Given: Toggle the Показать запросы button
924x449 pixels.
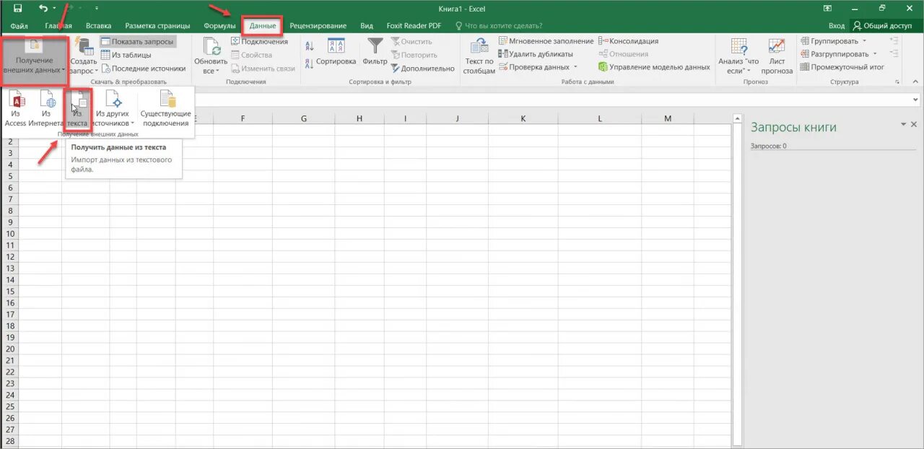Looking at the screenshot, I should click(137, 42).
